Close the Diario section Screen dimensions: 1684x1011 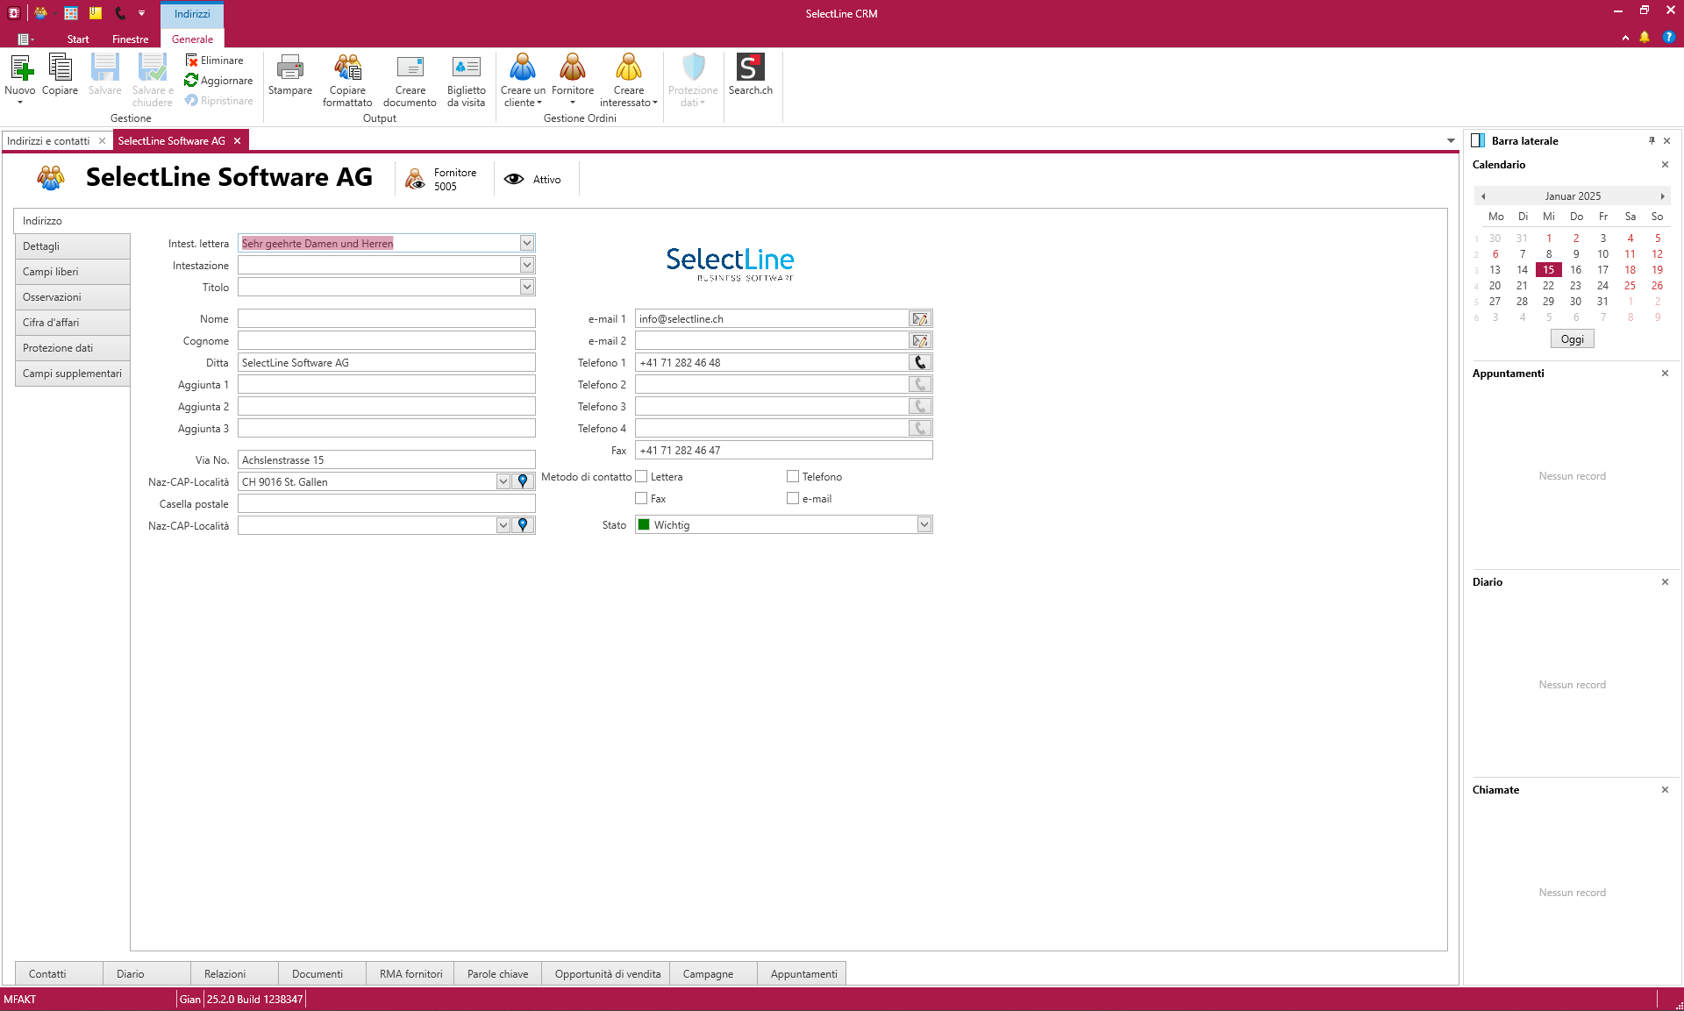(x=1665, y=582)
